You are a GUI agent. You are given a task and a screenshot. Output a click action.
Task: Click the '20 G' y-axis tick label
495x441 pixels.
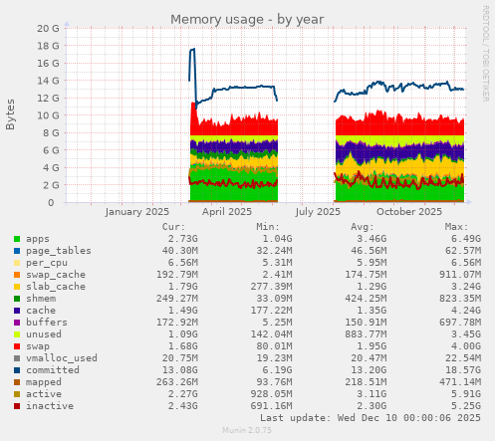click(x=48, y=29)
